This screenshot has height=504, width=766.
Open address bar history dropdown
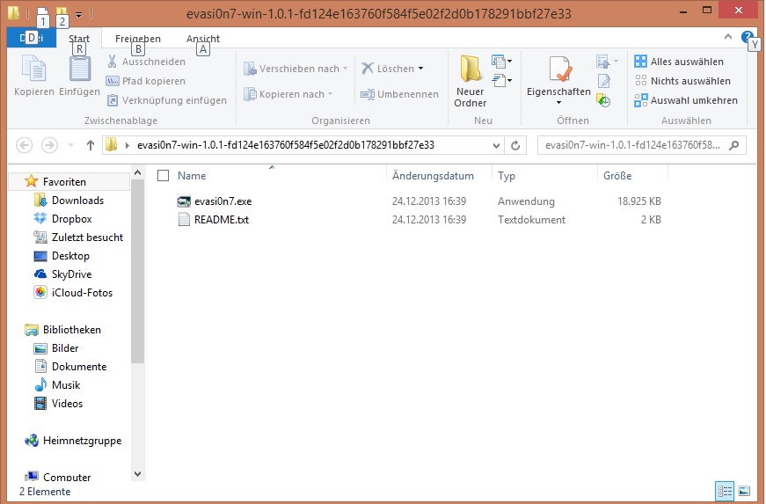click(x=496, y=145)
